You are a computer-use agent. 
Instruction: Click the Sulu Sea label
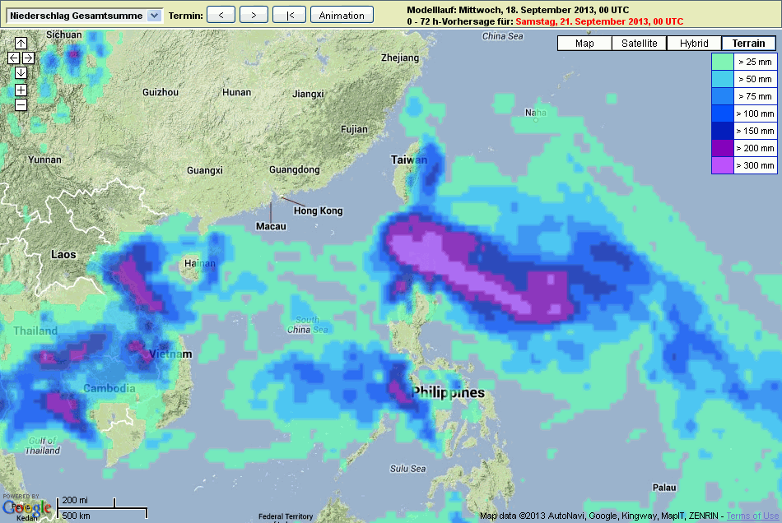(408, 469)
